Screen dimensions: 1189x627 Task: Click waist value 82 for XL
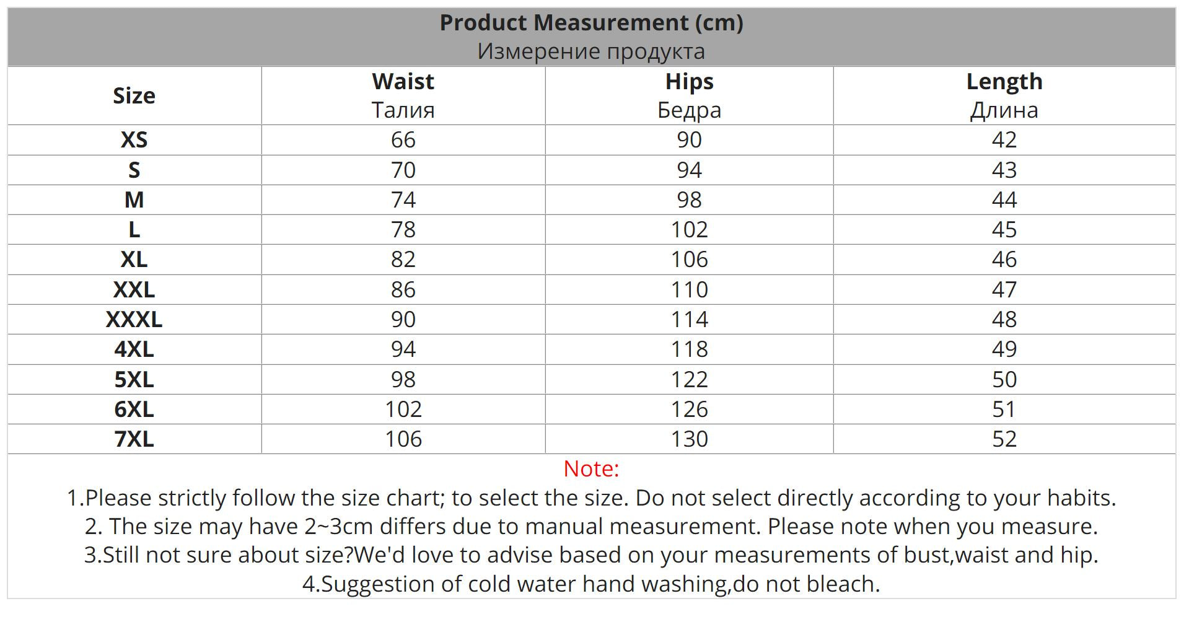click(x=403, y=260)
